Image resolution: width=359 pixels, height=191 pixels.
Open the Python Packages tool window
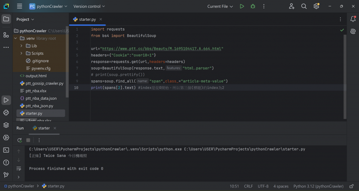click(6, 125)
